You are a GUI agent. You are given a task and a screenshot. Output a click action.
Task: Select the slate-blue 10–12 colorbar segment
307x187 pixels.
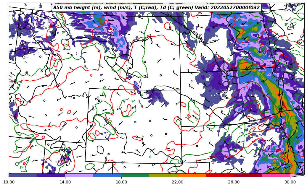coord(23,175)
